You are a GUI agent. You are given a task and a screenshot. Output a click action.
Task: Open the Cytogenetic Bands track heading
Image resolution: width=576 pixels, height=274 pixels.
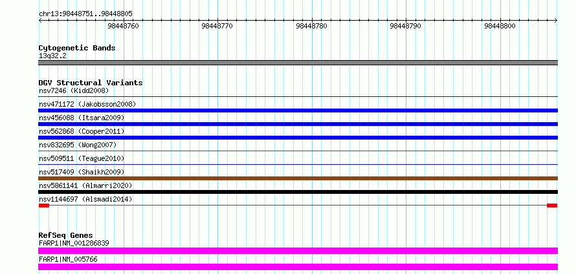point(77,48)
